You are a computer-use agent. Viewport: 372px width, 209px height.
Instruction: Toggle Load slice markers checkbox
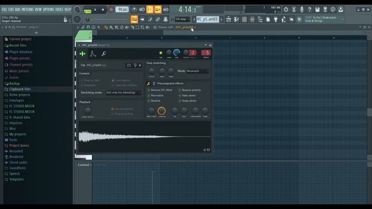tap(113, 85)
